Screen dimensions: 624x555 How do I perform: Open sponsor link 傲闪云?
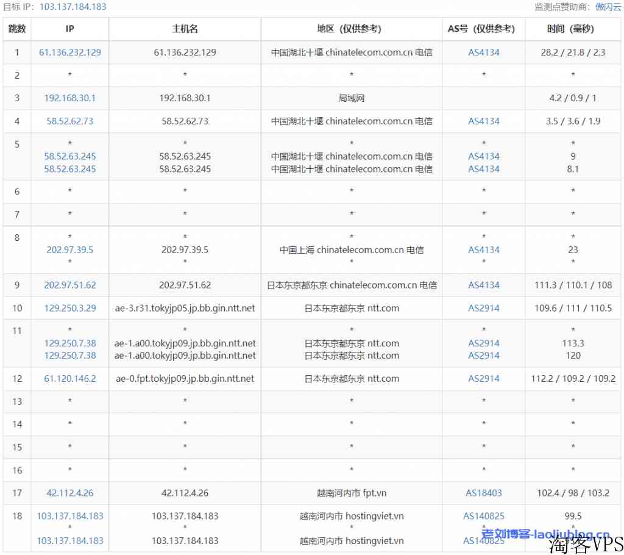coord(608,7)
